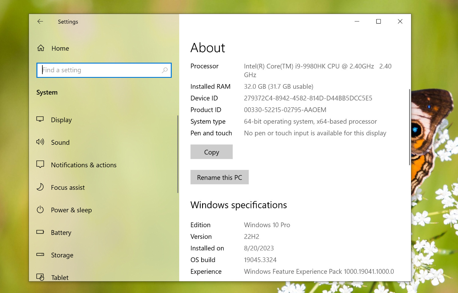Viewport: 458px width, 293px height.
Task: Click the Storage drive icon
Action: coord(40,254)
